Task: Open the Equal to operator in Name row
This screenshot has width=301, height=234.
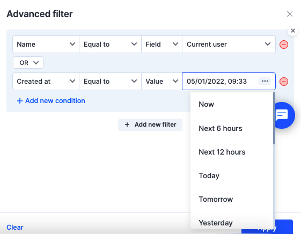Action: pyautogui.click(x=110, y=45)
